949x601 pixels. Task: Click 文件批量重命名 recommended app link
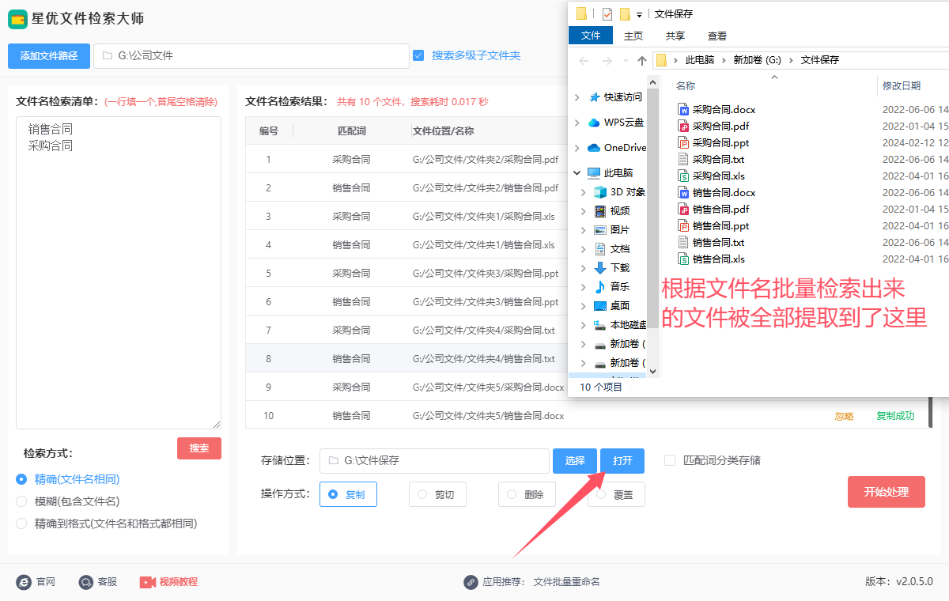pyautogui.click(x=567, y=582)
